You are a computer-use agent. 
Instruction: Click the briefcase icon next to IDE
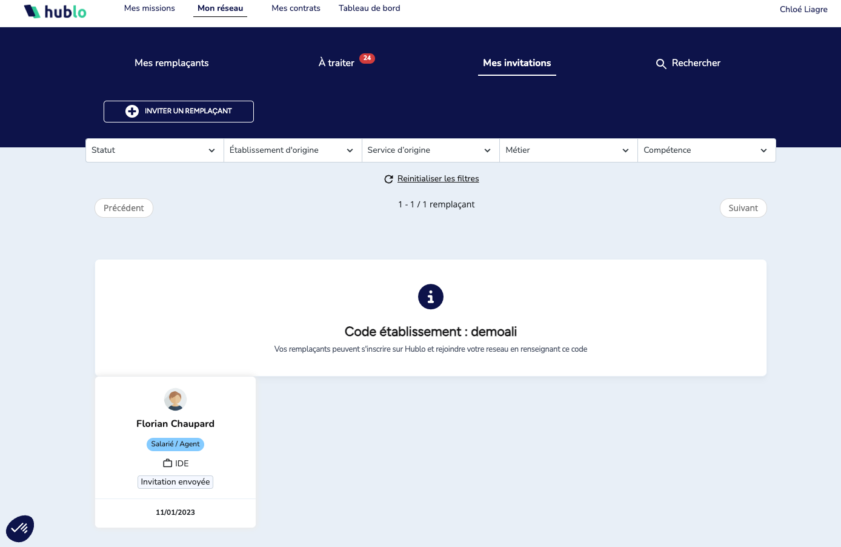tap(168, 463)
